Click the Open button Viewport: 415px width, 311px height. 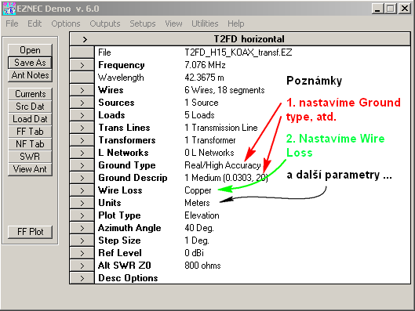coord(30,50)
